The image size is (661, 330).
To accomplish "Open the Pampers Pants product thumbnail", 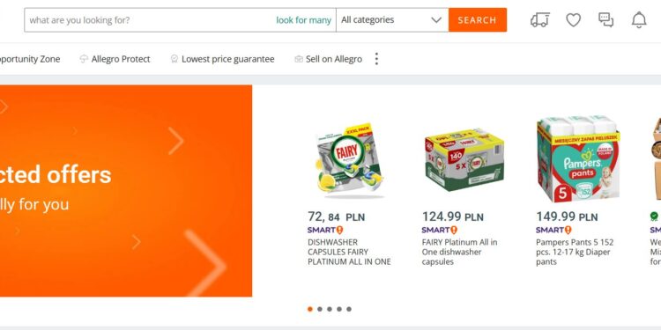I will 578,158.
